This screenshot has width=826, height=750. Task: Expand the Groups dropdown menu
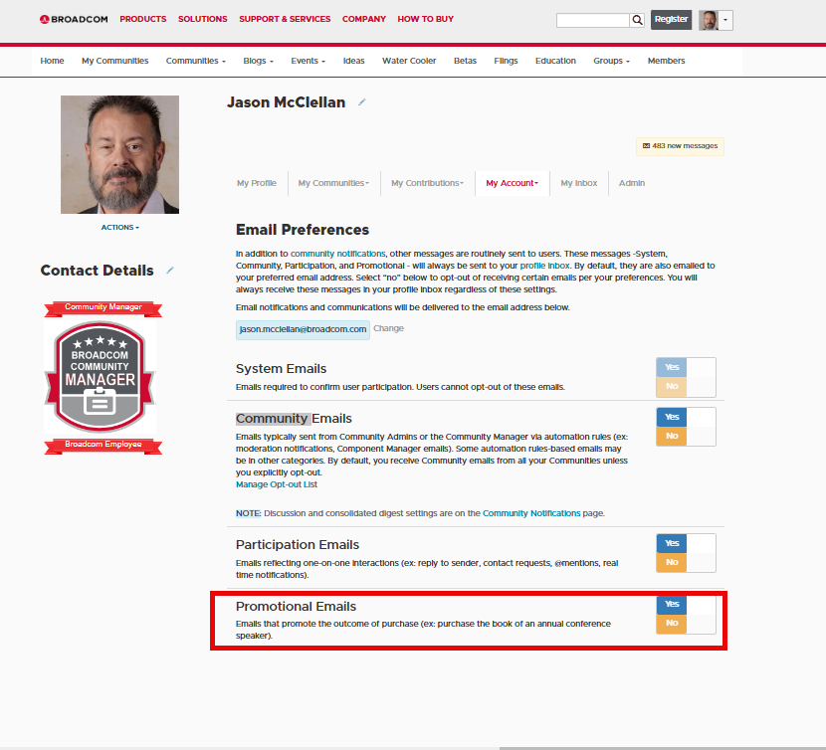point(612,61)
